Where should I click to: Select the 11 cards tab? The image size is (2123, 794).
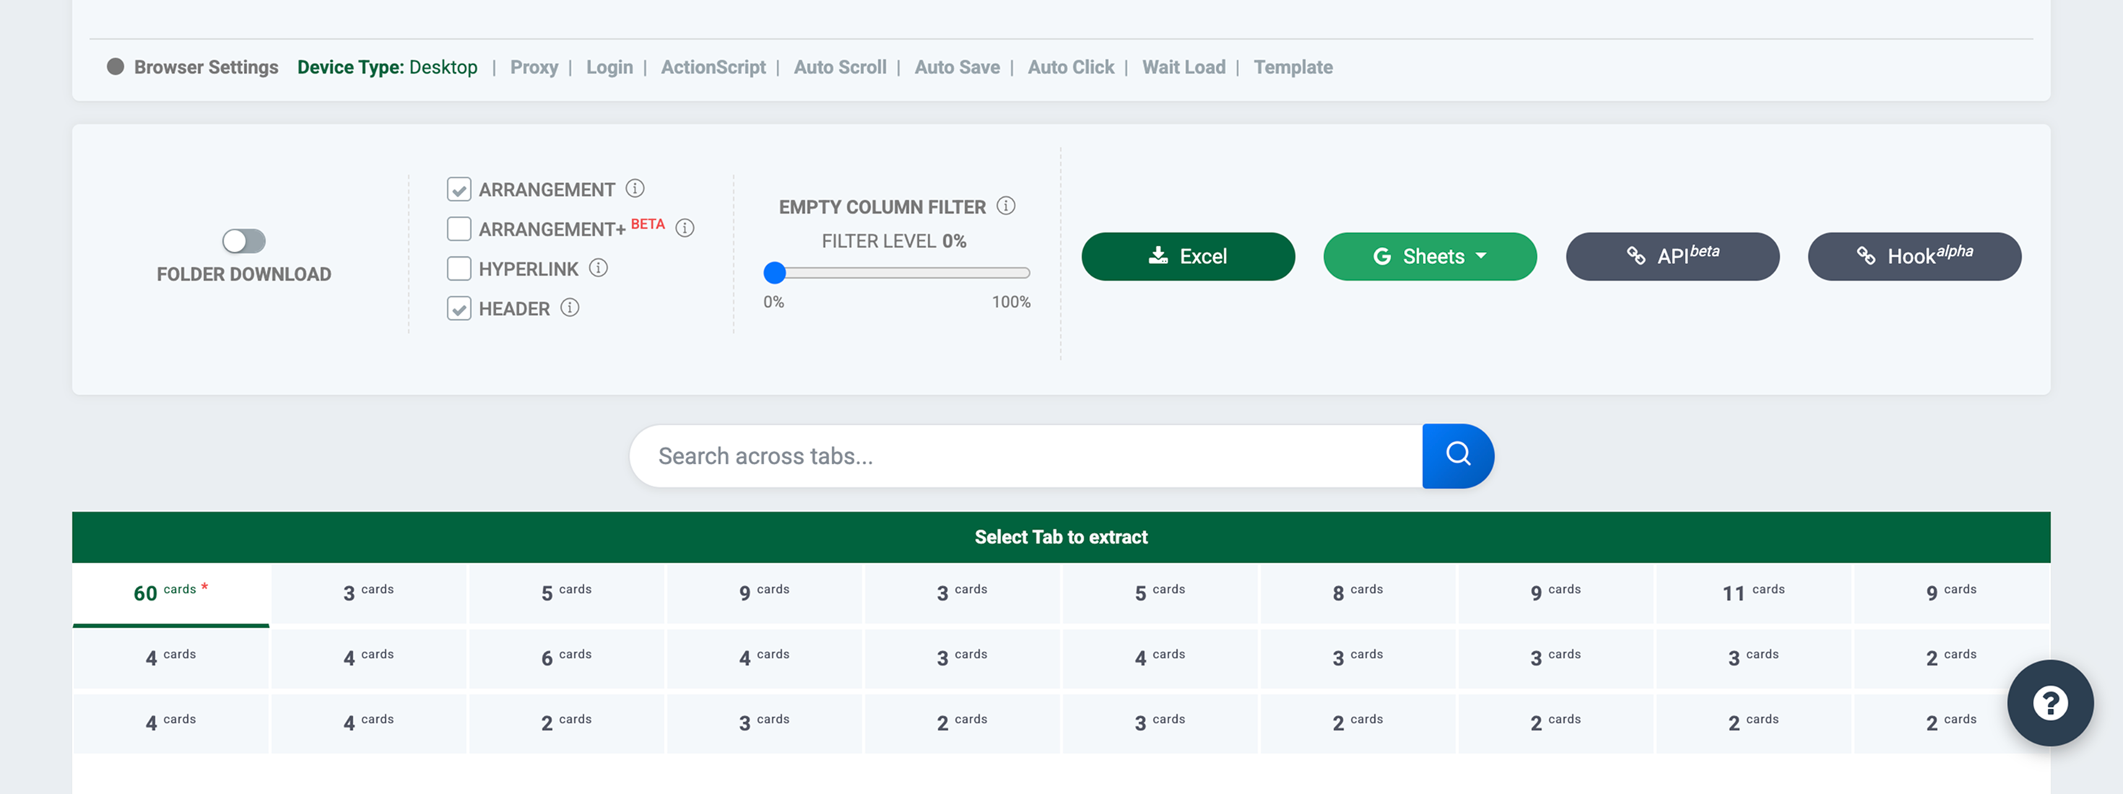coord(1753,593)
